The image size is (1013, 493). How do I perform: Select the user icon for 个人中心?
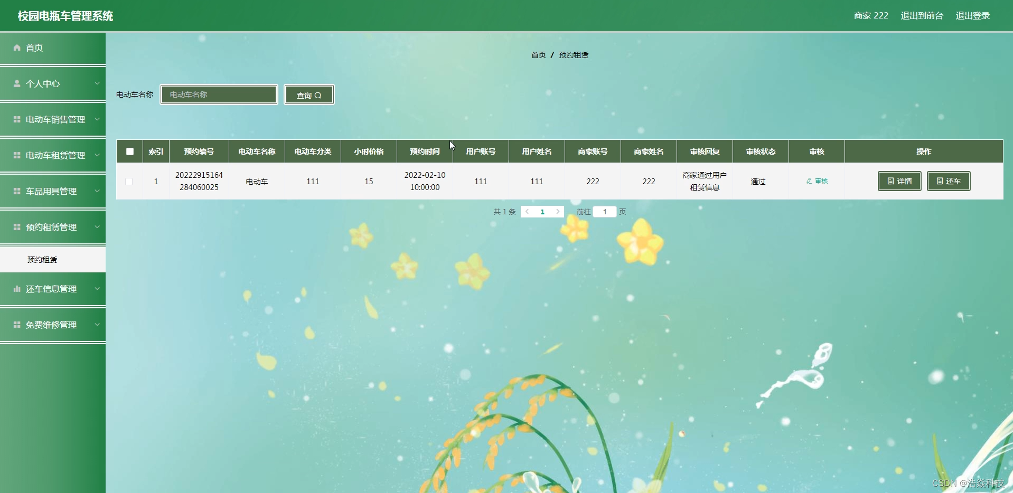[16, 83]
